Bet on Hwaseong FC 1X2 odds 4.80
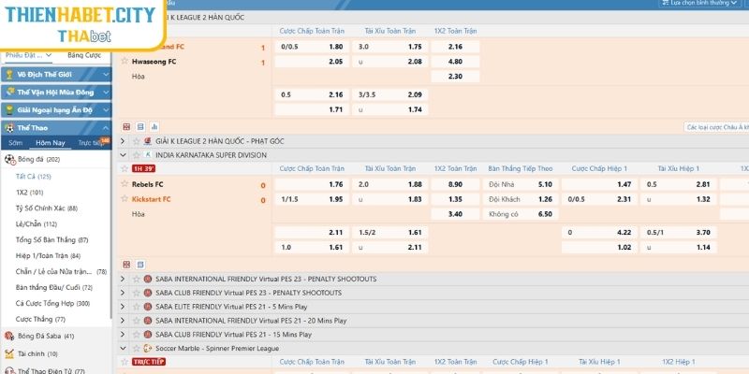Viewport: 749px width, 374px height. (x=455, y=62)
